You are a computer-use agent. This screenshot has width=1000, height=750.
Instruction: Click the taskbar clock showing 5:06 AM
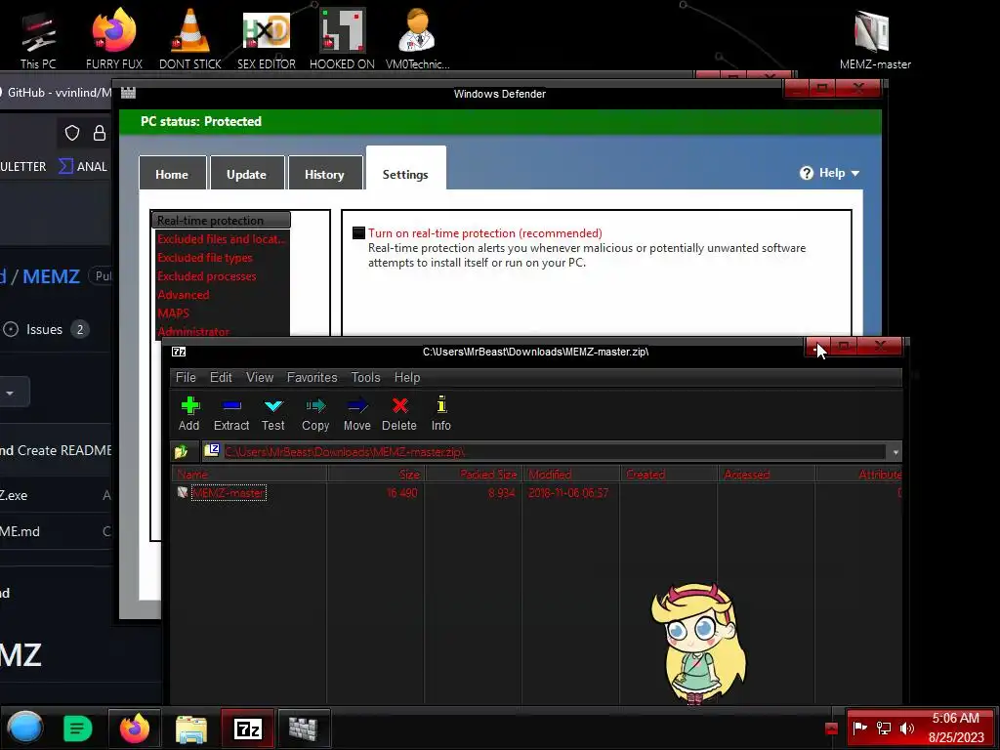point(955,728)
